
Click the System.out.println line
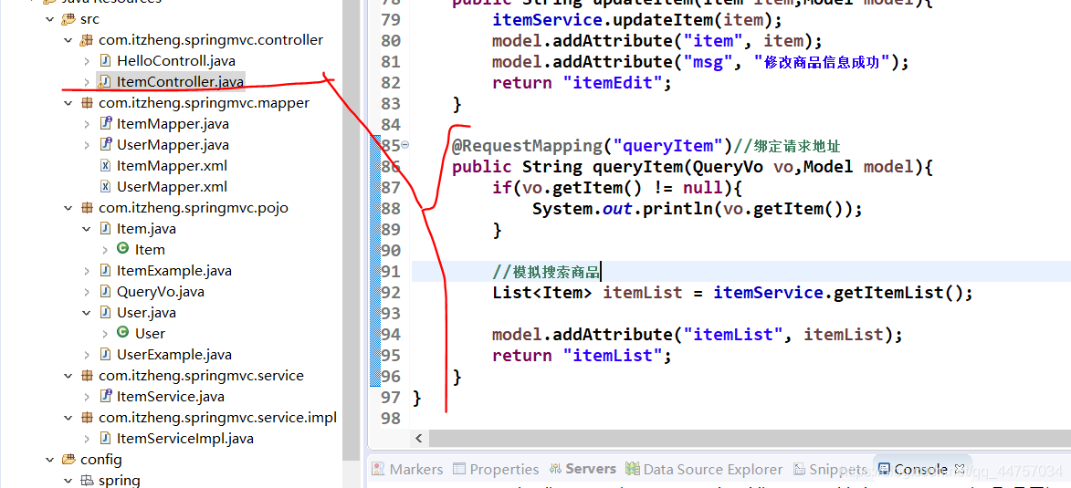coord(698,209)
